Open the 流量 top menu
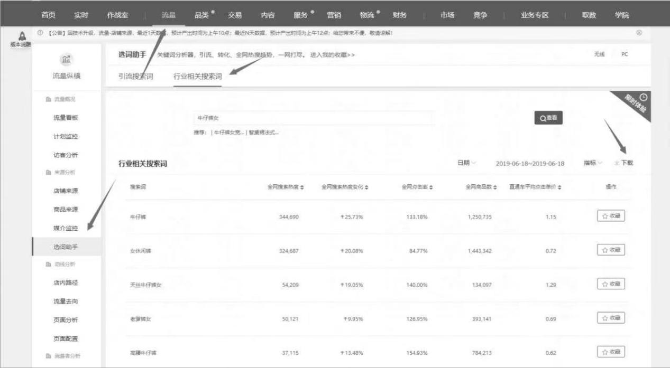Screen dimensions: 670x368 point(168,15)
